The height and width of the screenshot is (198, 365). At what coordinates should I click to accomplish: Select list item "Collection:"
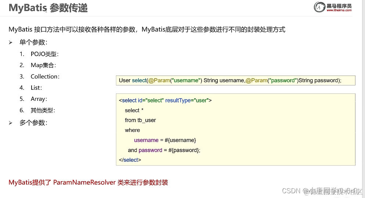click(x=45, y=77)
